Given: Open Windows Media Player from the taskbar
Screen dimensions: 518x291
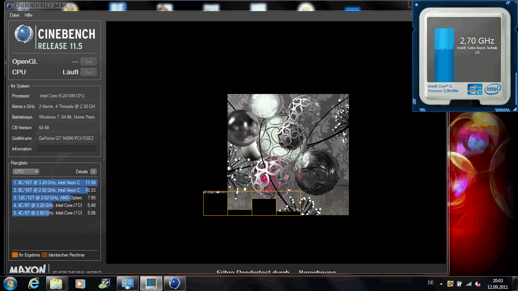Looking at the screenshot, I should (80, 283).
